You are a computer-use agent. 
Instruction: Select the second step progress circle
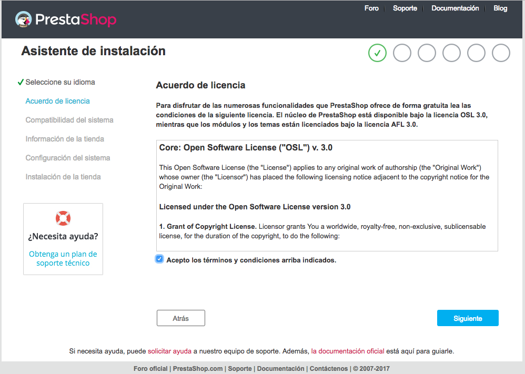pos(402,53)
